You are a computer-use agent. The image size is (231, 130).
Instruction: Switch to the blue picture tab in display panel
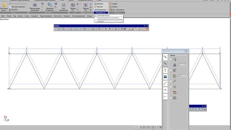165,77
